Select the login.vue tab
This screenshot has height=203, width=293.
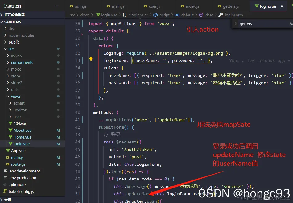[268, 6]
